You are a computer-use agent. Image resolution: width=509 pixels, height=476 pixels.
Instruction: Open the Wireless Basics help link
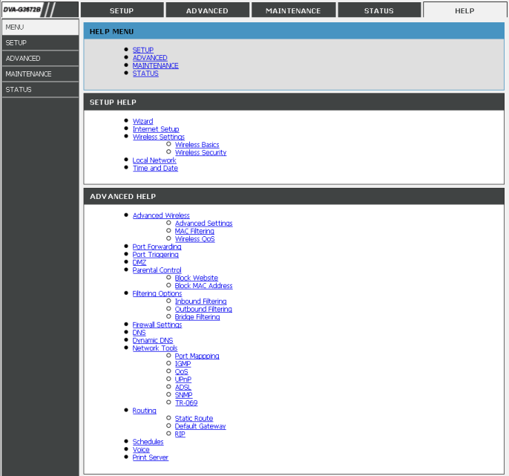(197, 145)
